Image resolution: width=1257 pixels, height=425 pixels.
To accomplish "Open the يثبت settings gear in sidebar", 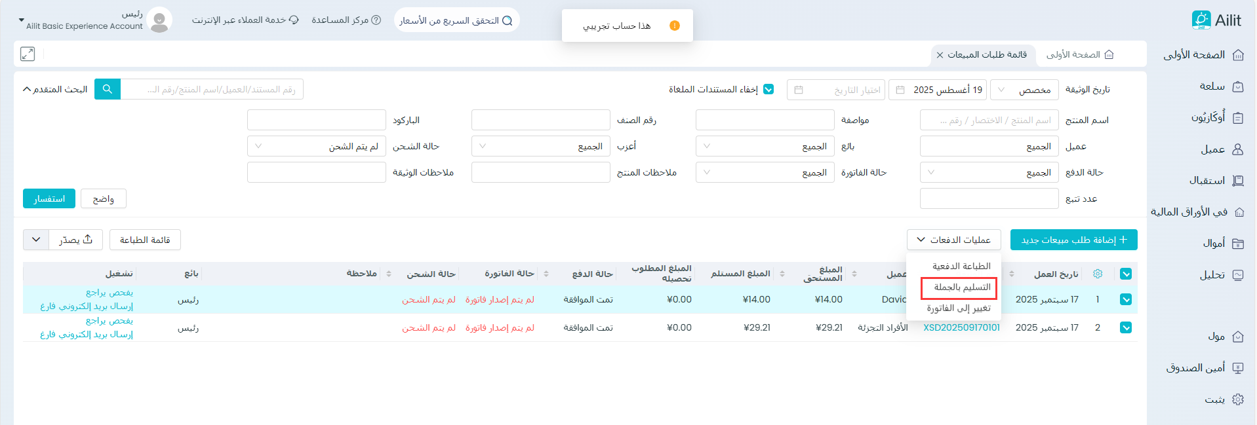I will click(1238, 399).
